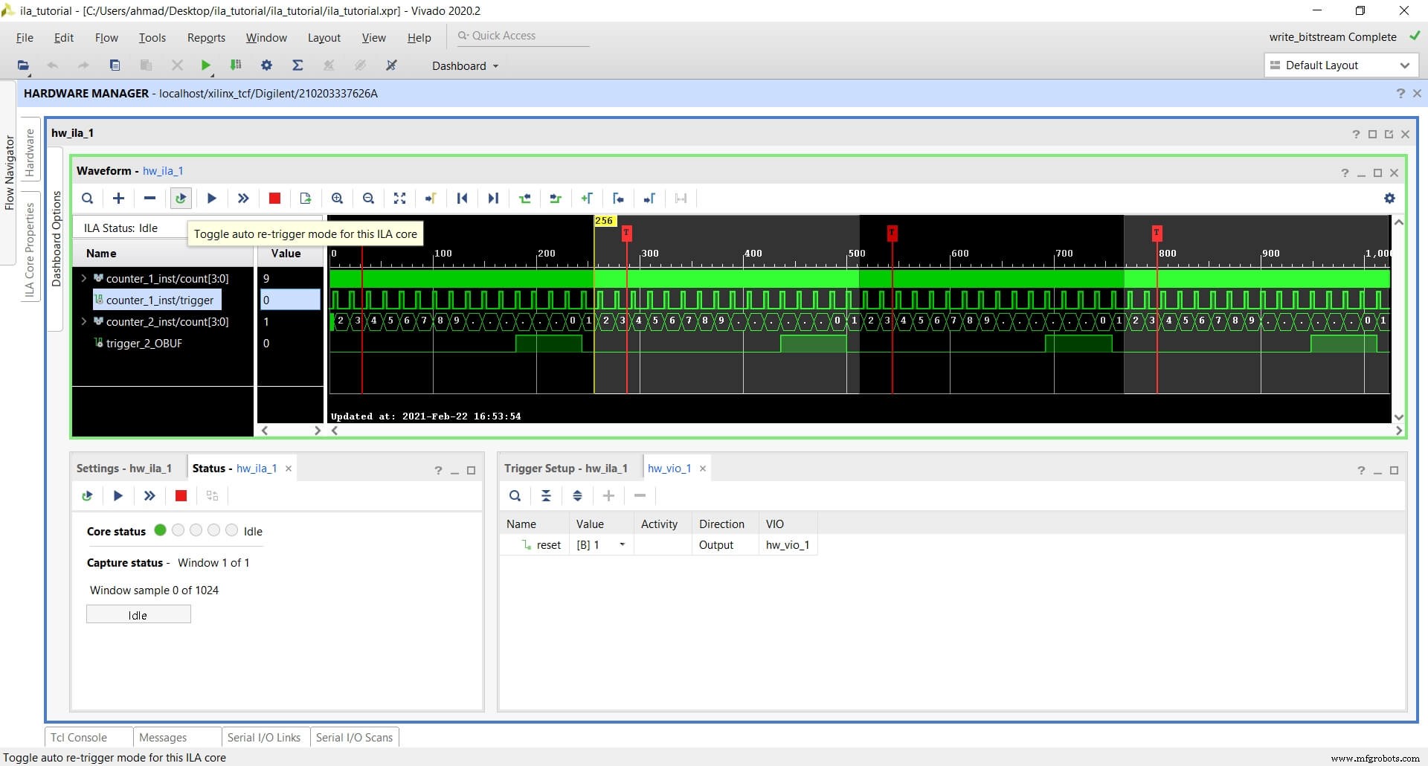The height and width of the screenshot is (766, 1428).
Task: Run trigger for hw_ila_1 waveform
Action: tap(212, 199)
